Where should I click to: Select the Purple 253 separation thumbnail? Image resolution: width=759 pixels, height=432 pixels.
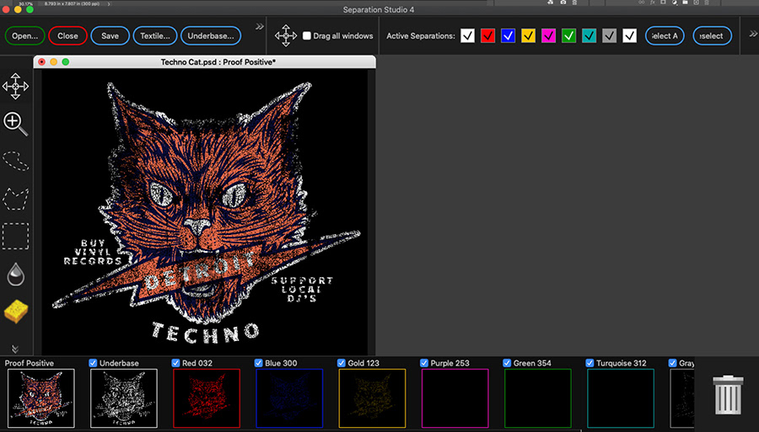(455, 398)
